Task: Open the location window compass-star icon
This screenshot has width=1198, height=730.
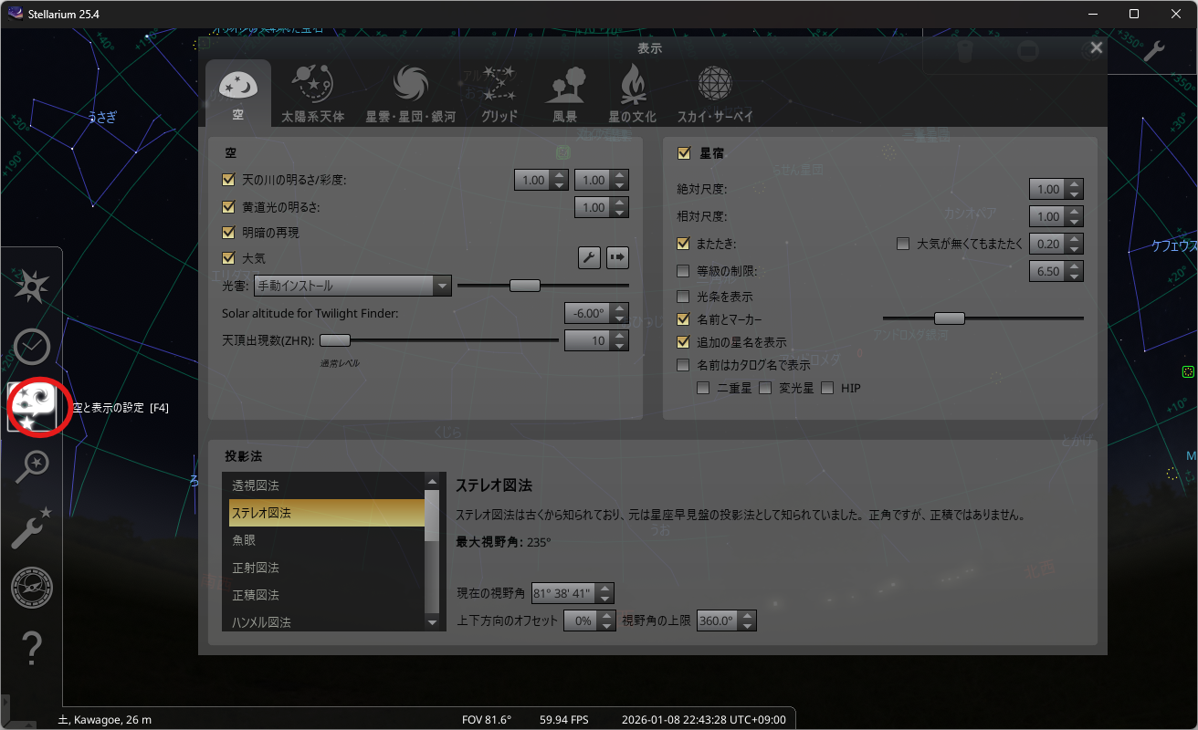Action: point(31,287)
